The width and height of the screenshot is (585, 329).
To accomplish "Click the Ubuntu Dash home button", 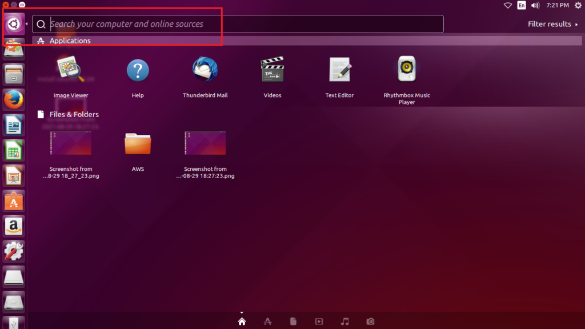I will pyautogui.click(x=14, y=24).
